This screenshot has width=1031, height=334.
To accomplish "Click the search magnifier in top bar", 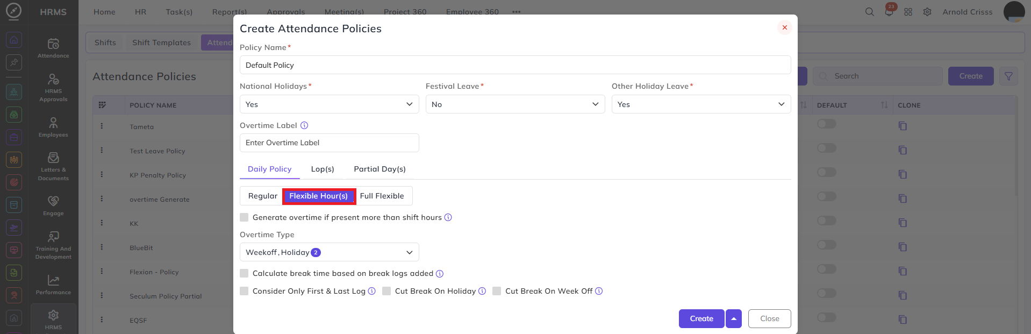I will [869, 12].
